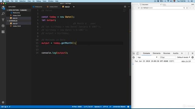The width and height of the screenshot is (195, 109).
Task: Click Ln 11, Col 27 in status bar
Action: coord(88,107)
